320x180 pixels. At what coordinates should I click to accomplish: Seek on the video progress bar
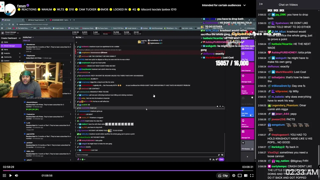click(x=127, y=171)
